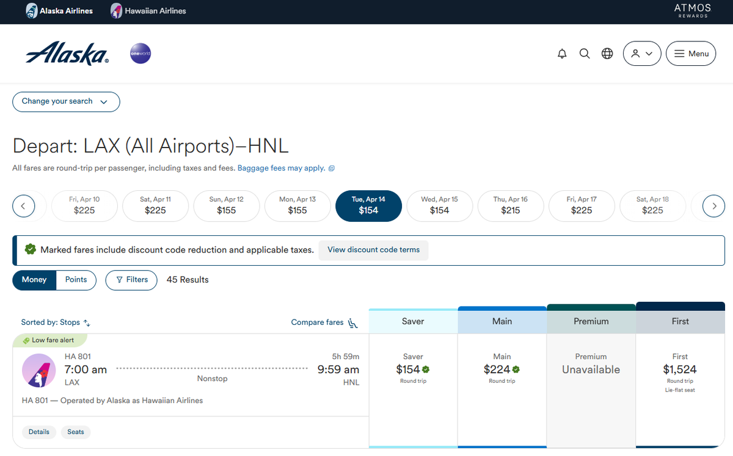
Task: Open search with the magnifying glass icon
Action: [585, 54]
